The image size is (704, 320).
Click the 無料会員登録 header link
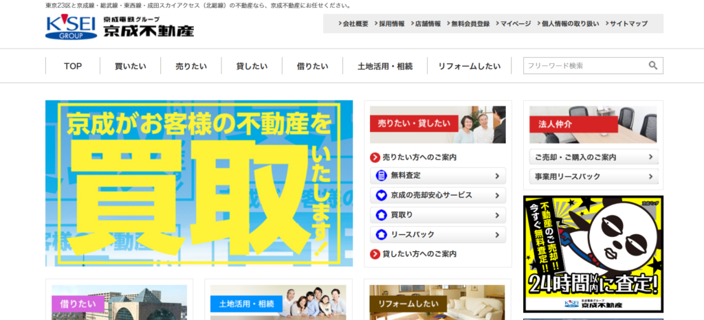pos(469,24)
